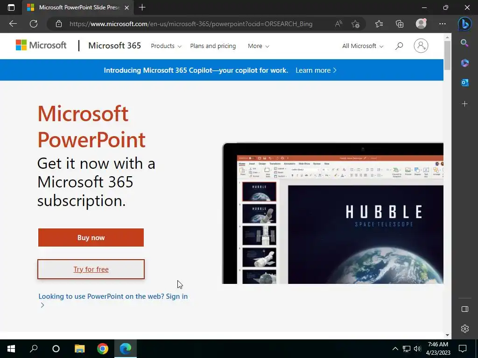The image size is (478, 358).
Task: Expand the More dropdown
Action: coord(258,46)
